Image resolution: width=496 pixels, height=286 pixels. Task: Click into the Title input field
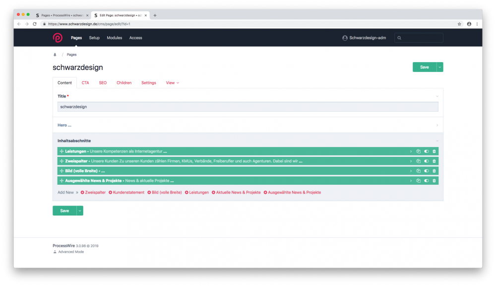pyautogui.click(x=248, y=107)
